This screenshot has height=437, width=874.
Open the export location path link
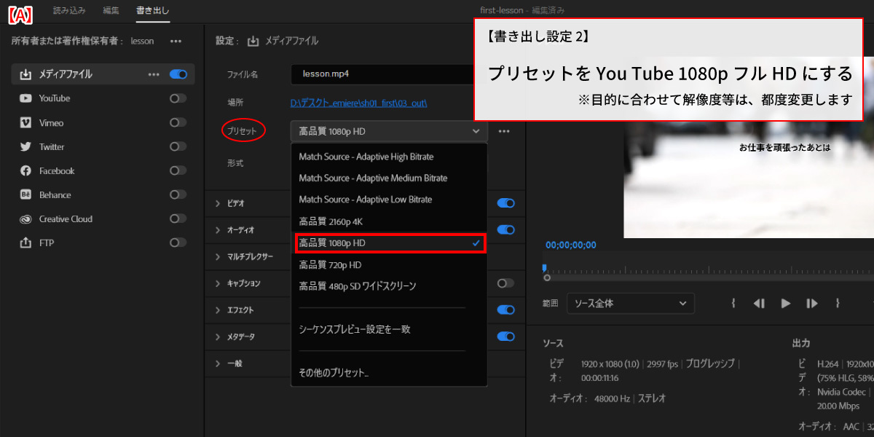coord(358,103)
